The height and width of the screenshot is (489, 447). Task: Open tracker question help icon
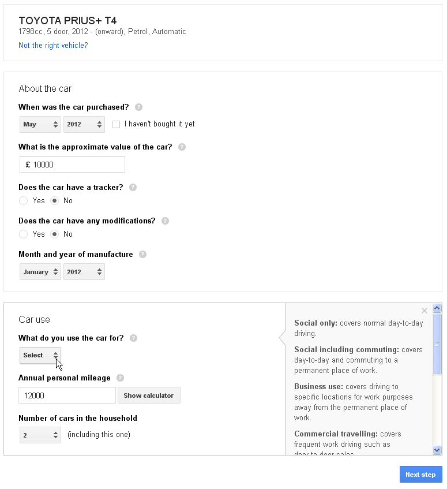pos(133,188)
